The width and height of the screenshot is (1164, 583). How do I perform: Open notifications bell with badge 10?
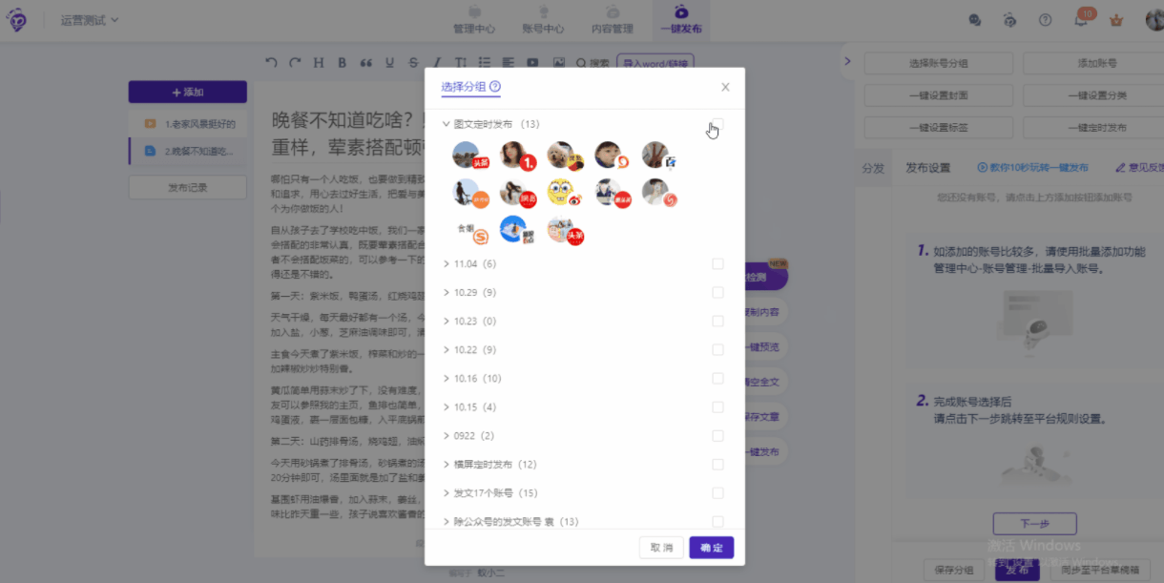1081,20
